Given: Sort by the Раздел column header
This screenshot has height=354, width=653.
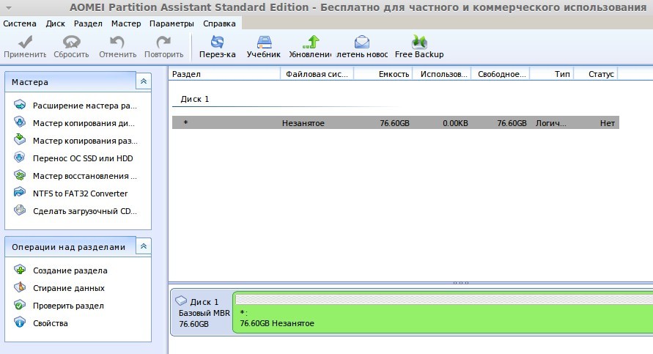Looking at the screenshot, I should 224,74.
